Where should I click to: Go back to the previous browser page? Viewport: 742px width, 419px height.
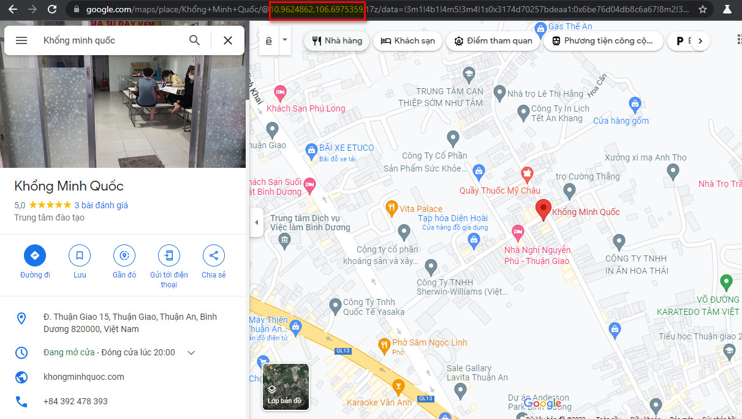pyautogui.click(x=12, y=9)
